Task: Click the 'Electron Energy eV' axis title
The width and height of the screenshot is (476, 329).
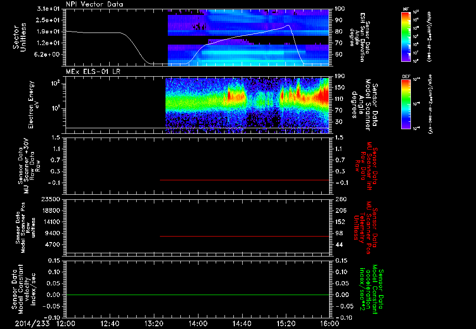Action: 33,105
